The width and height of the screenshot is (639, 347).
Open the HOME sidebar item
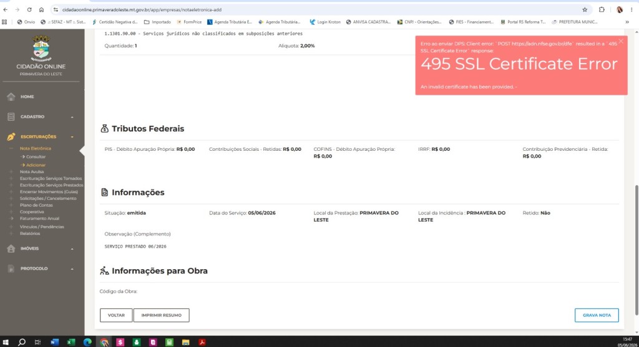(27, 97)
